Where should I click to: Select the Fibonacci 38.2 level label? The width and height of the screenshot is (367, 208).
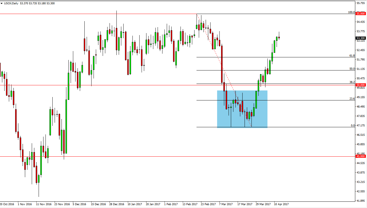[x=352, y=82]
